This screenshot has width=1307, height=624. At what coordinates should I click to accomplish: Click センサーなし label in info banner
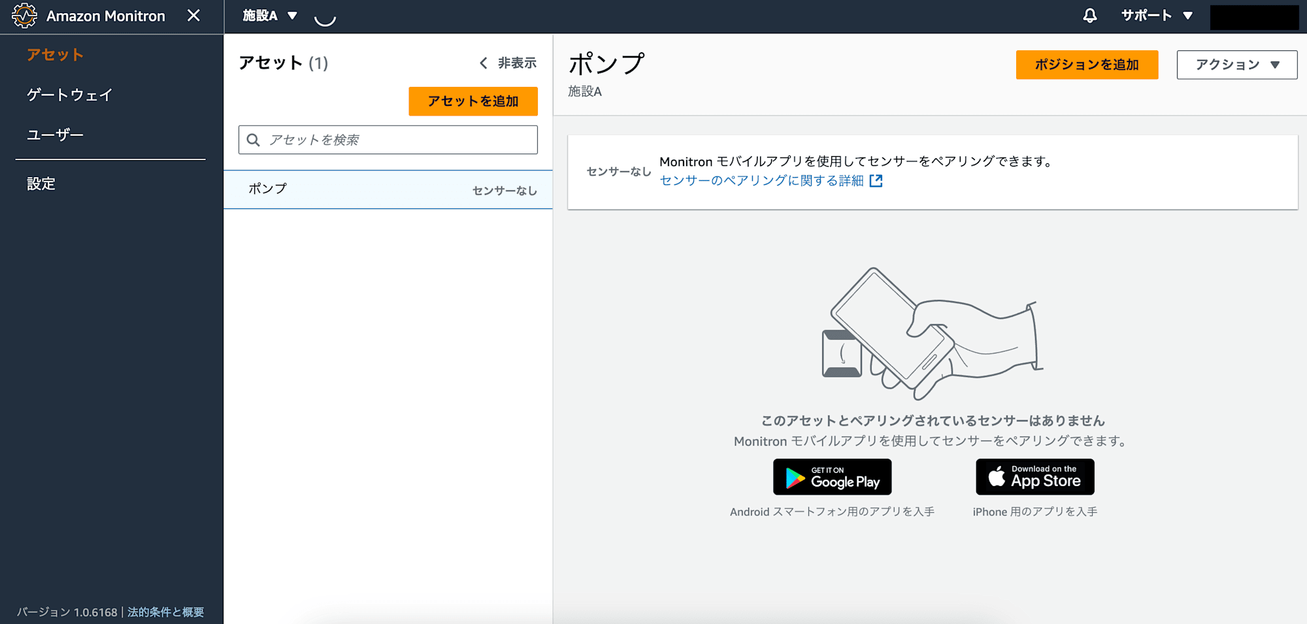619,172
